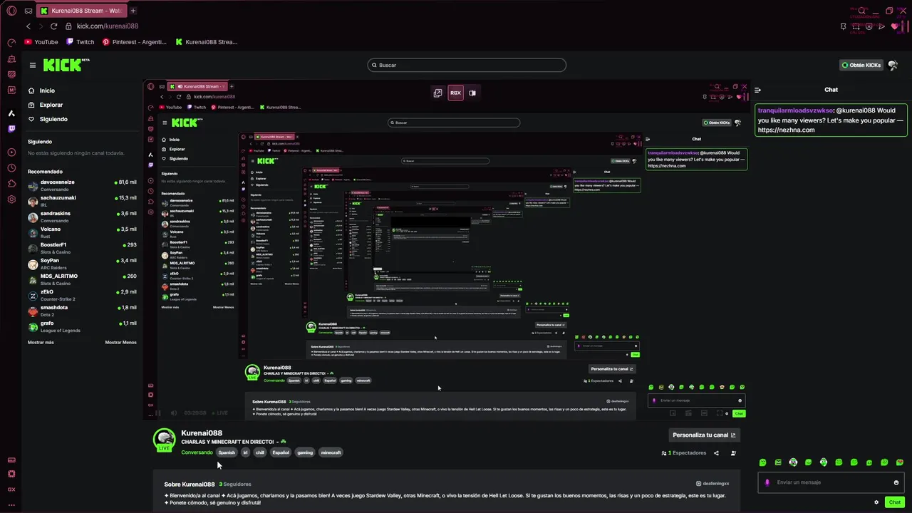The width and height of the screenshot is (912, 513).
Task: Go to Explorar in Kick sidebar
Action: point(46,105)
